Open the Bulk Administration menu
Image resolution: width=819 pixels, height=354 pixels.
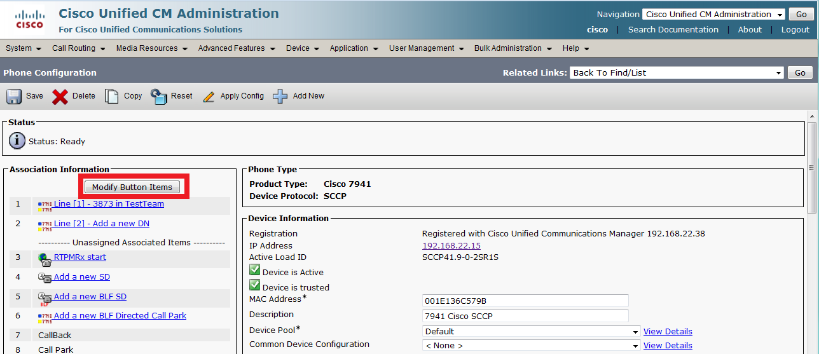[512, 48]
